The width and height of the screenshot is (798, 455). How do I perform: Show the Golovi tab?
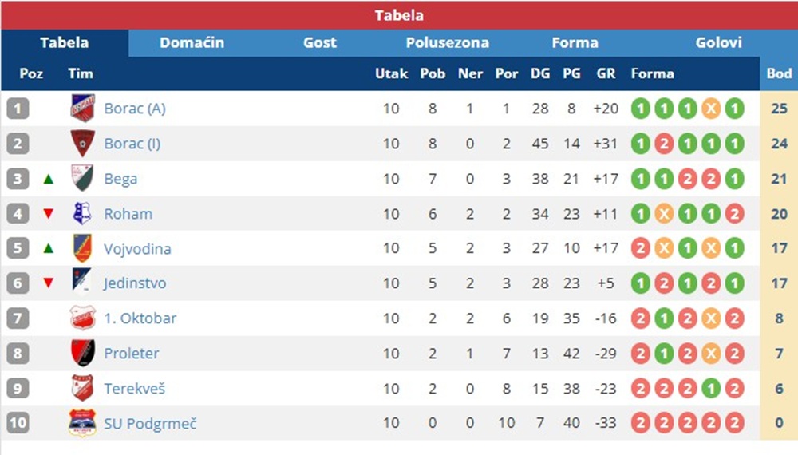coord(718,43)
